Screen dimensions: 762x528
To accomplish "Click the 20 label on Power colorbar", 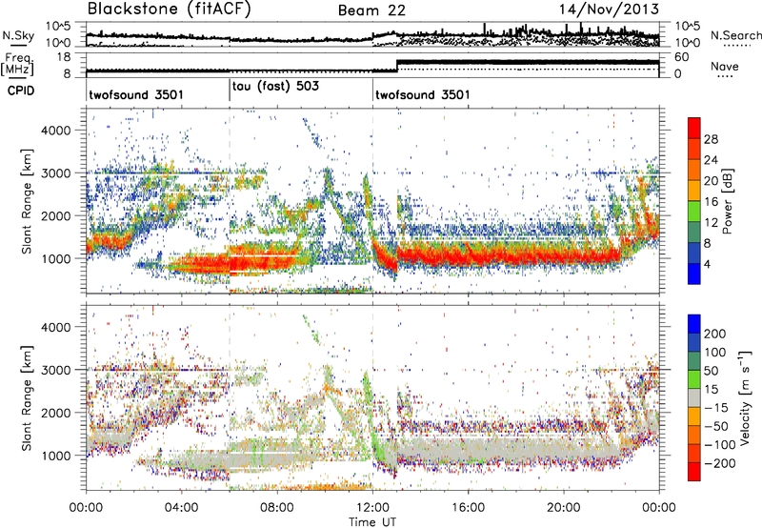I will tap(711, 181).
